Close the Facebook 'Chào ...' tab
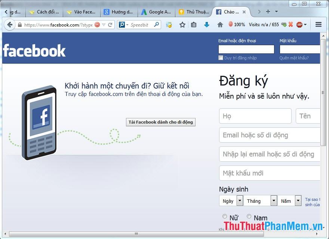 tap(244, 12)
